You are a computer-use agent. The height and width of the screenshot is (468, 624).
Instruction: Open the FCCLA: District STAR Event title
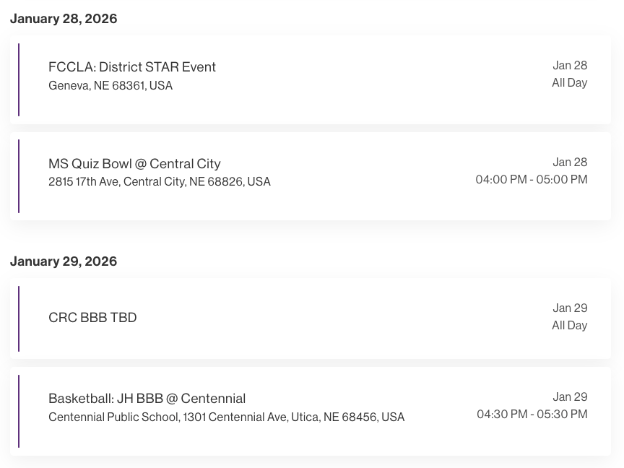pos(132,67)
